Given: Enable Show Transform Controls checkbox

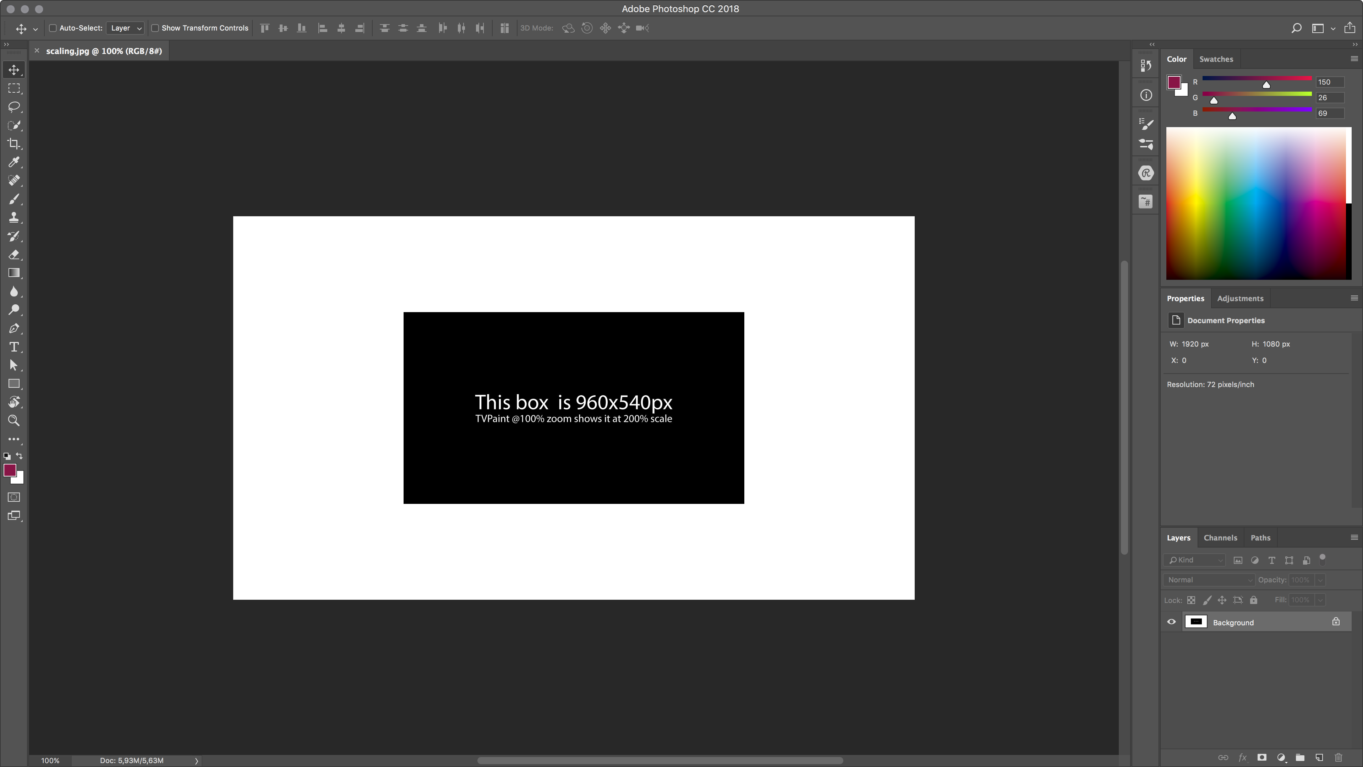Looking at the screenshot, I should click(x=155, y=28).
